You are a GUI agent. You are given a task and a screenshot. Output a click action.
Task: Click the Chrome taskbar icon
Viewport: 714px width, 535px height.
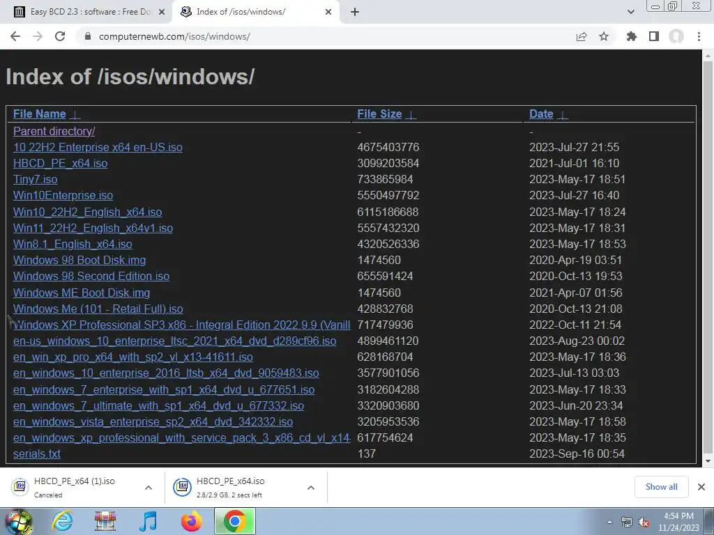(x=234, y=521)
